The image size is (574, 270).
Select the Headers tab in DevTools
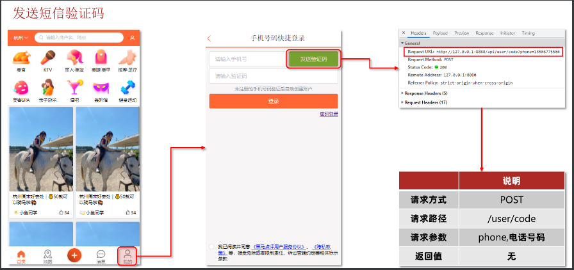click(x=418, y=33)
